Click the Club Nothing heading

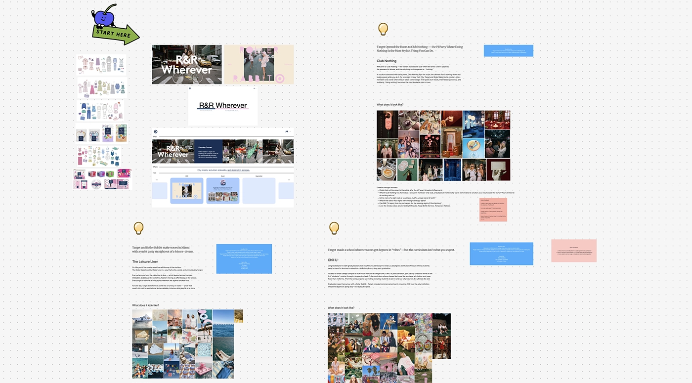point(387,61)
